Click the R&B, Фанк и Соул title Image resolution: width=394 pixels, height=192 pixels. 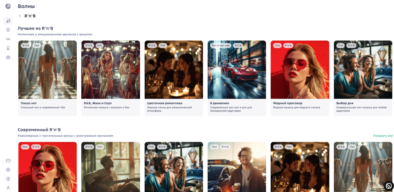(98, 103)
